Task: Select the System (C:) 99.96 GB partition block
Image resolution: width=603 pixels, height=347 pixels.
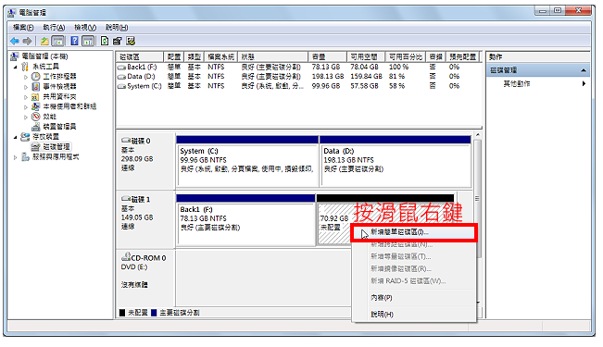Action: [247, 161]
